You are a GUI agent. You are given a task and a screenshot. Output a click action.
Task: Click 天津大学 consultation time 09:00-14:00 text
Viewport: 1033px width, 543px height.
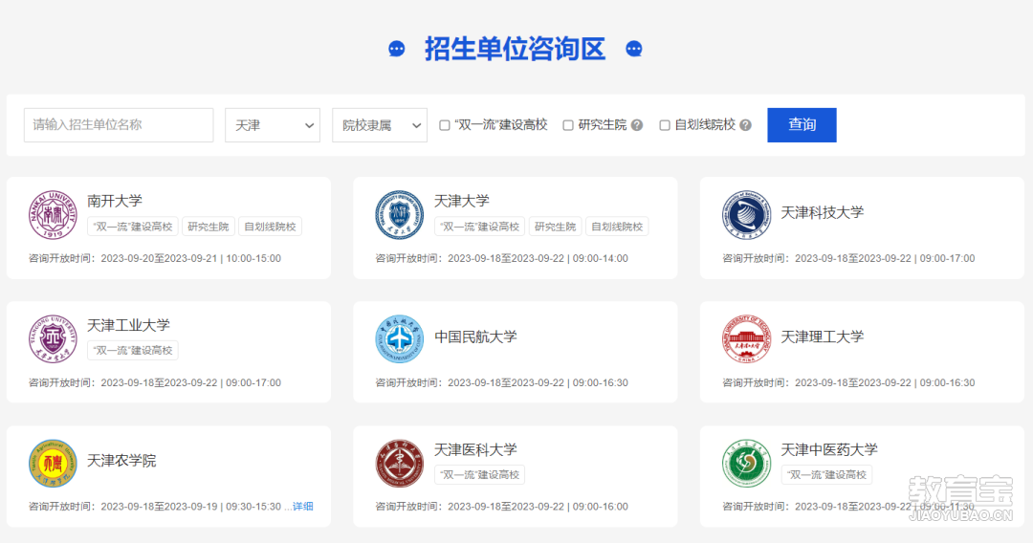pyautogui.click(x=600, y=259)
